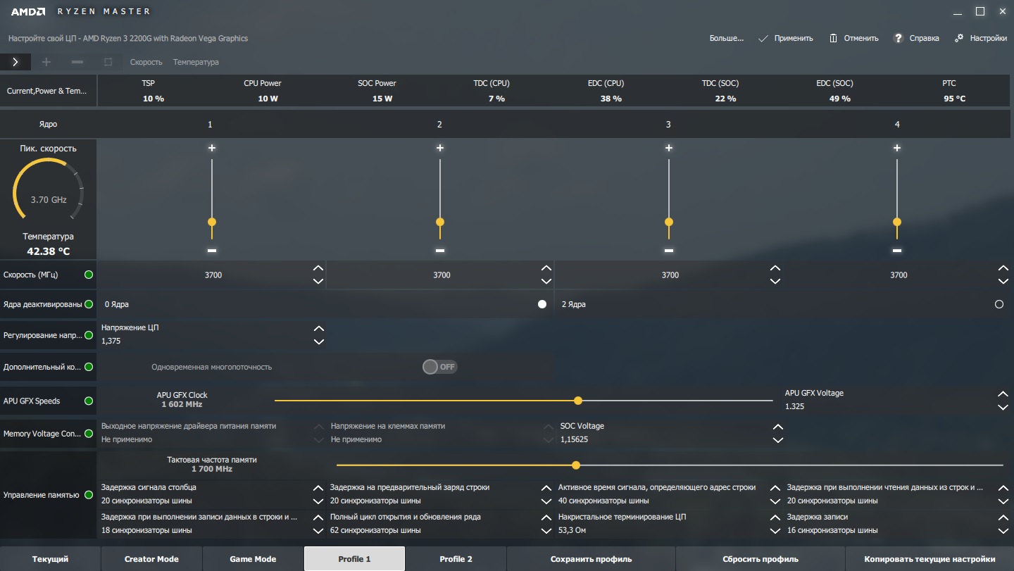The height and width of the screenshot is (571, 1014).
Task: Click the Тактовая частота памяти slider handle
Action: click(x=576, y=465)
